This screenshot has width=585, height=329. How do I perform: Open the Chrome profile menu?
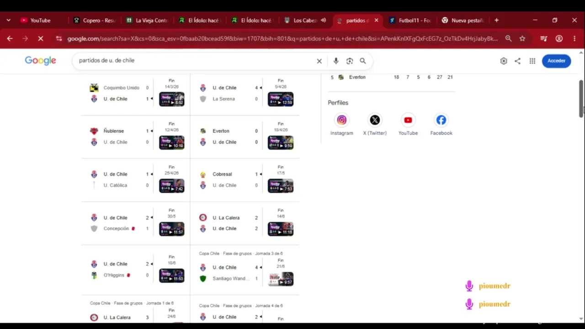coord(559,39)
